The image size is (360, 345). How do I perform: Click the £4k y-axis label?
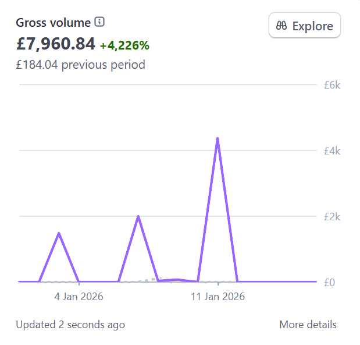click(x=332, y=151)
